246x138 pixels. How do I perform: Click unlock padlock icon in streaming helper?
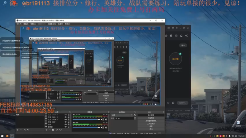pos(171,36)
